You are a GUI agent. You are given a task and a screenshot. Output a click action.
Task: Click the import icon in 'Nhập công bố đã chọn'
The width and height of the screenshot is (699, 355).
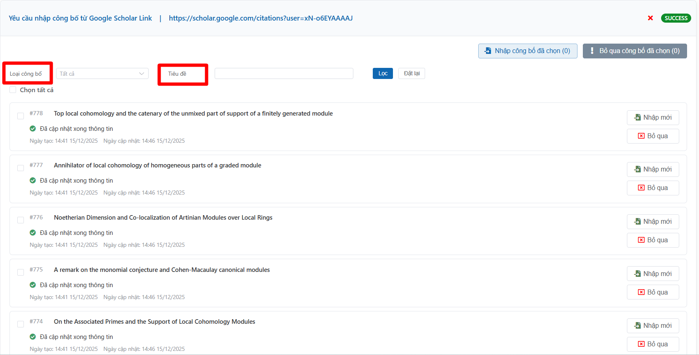pos(488,51)
